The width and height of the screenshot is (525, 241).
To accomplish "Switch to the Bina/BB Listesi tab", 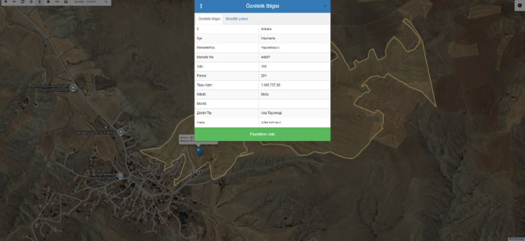I will (x=237, y=19).
